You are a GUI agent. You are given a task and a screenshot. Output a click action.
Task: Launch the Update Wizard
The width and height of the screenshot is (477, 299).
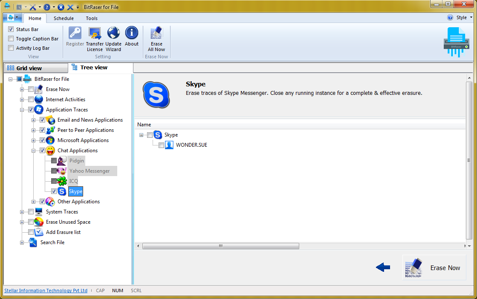click(x=113, y=34)
